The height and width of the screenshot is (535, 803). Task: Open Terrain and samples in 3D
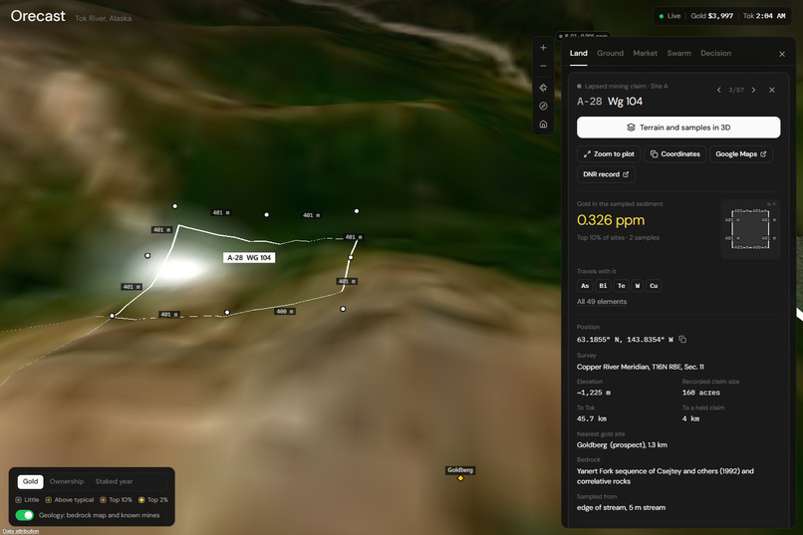coord(678,128)
